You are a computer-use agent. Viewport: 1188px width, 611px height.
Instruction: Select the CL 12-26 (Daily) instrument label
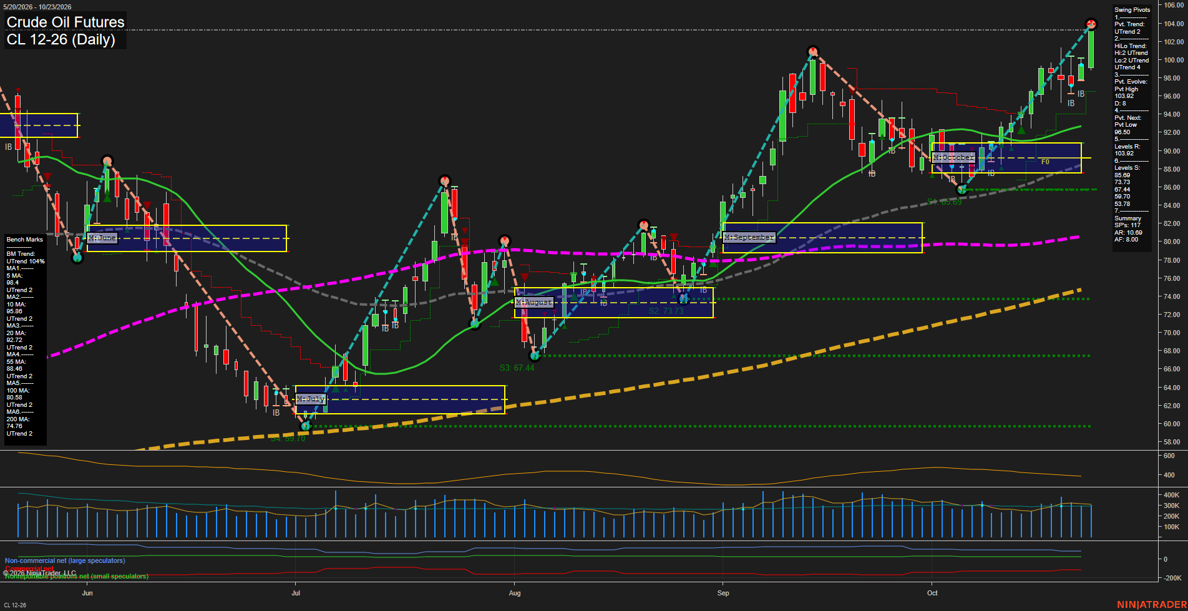click(x=61, y=39)
